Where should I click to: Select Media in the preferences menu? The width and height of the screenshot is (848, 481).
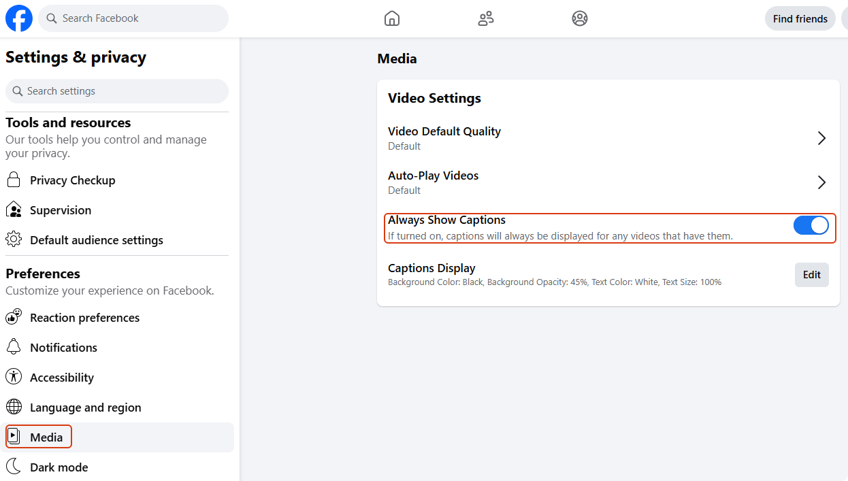(46, 437)
